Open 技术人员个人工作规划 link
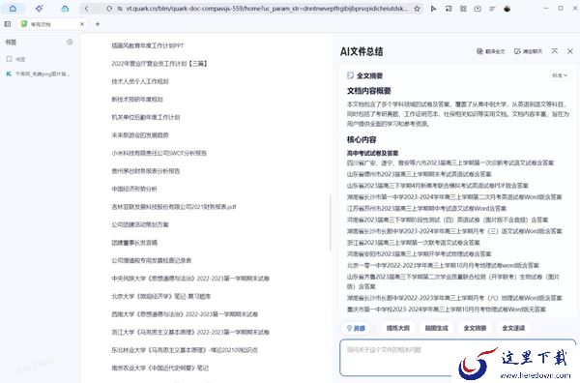The height and width of the screenshot is (383, 580). click(x=140, y=81)
